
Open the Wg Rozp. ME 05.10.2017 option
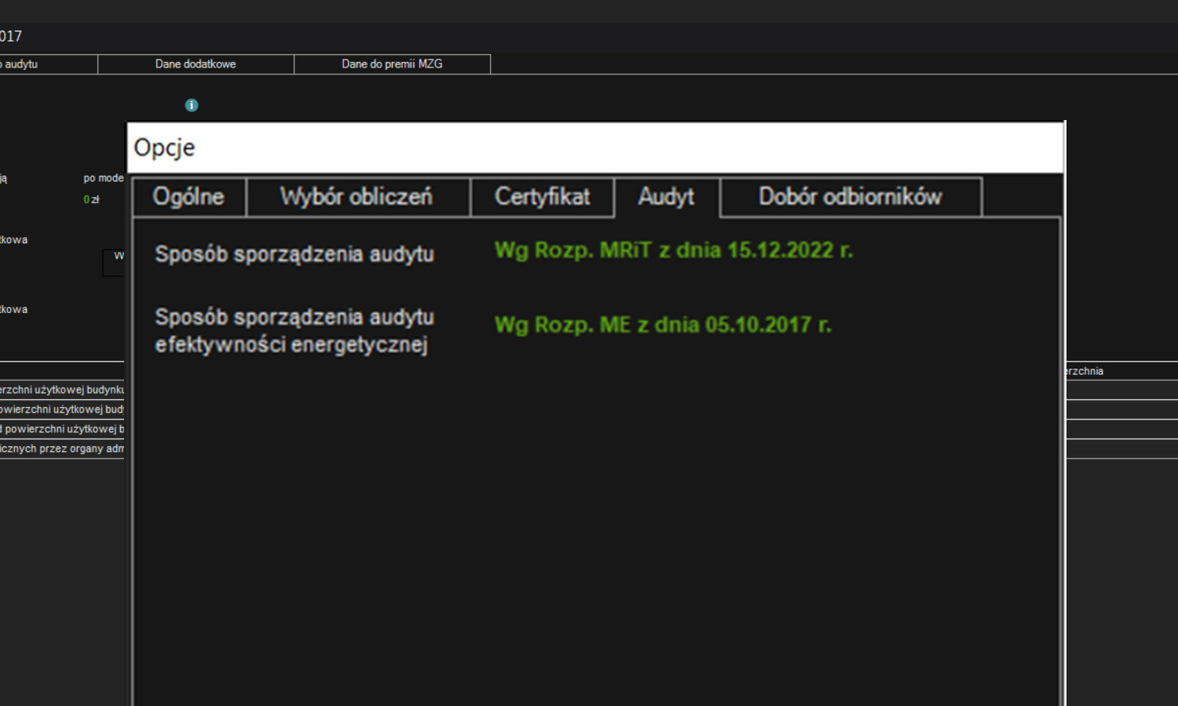(663, 325)
